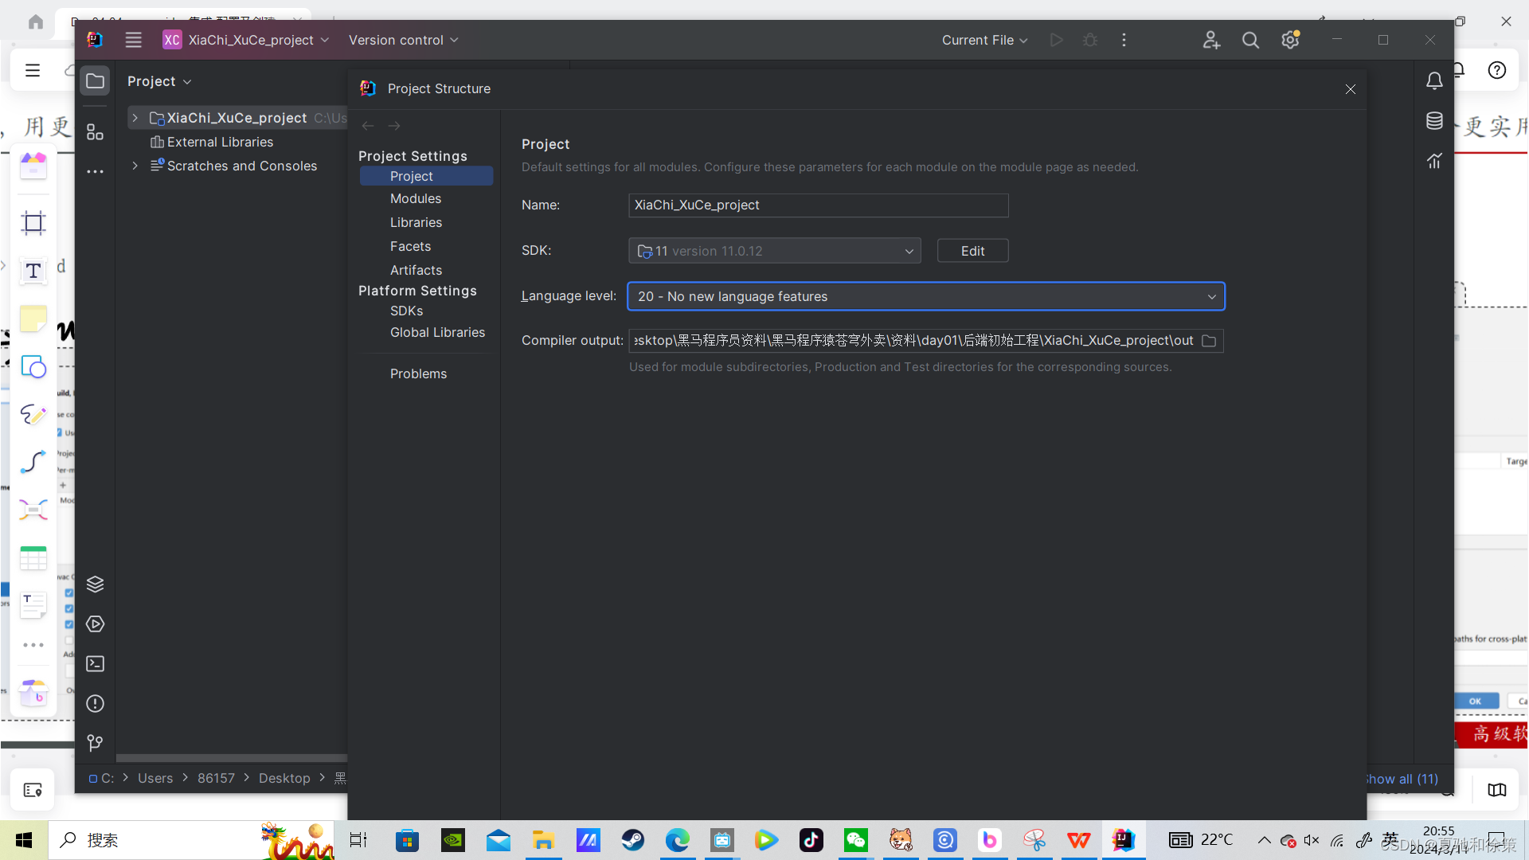Open the Notifications bell in IntelliJ

[1434, 81]
